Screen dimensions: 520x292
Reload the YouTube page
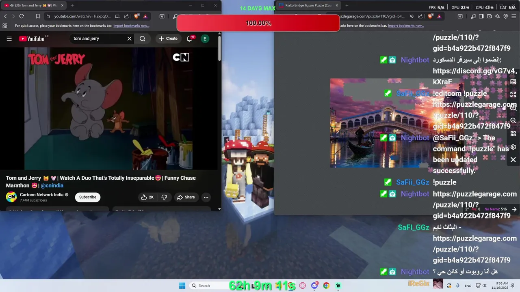point(22,16)
